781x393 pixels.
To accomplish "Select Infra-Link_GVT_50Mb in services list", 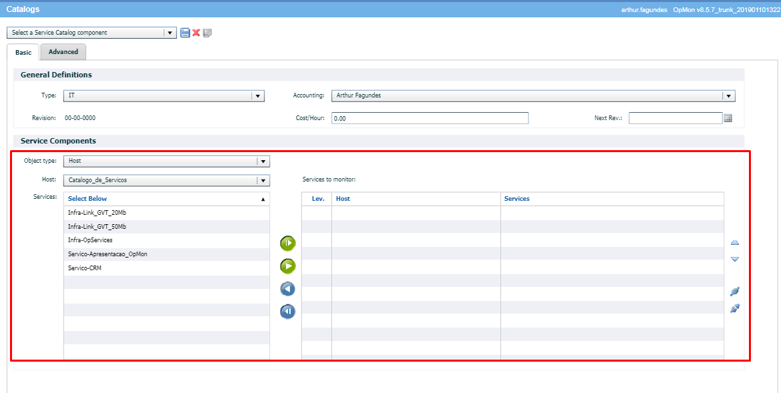I will click(166, 227).
